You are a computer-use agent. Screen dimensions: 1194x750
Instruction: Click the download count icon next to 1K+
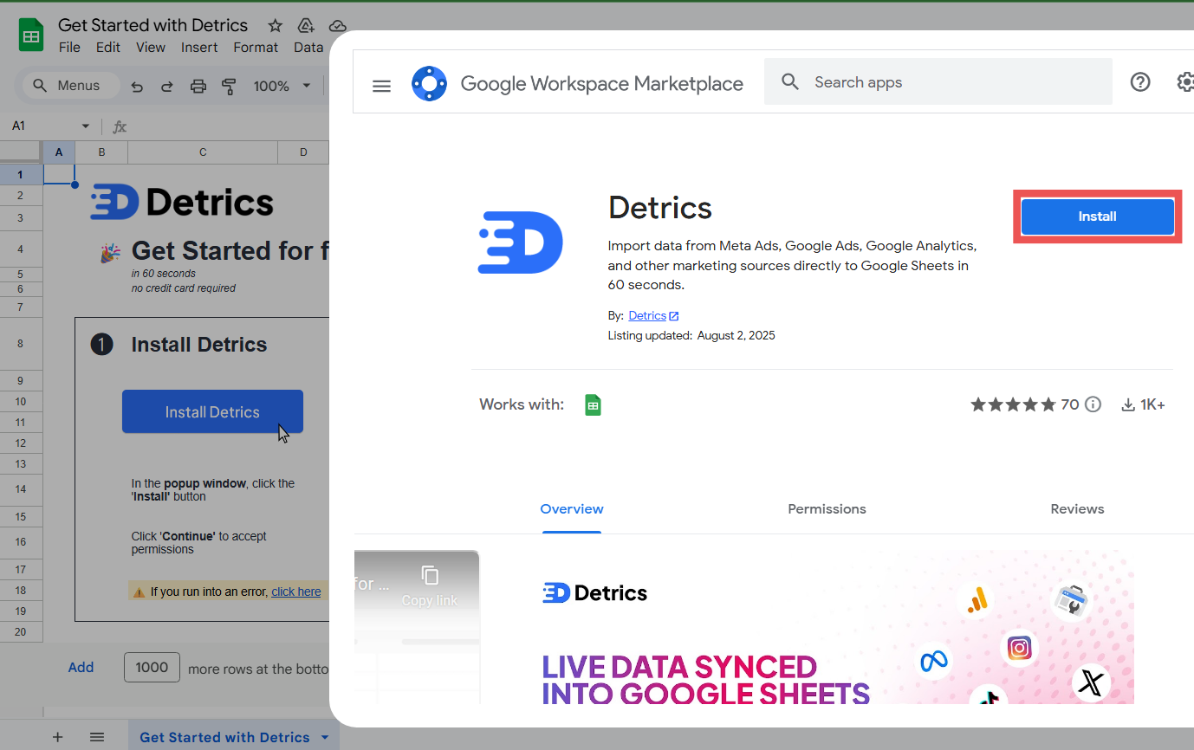[x=1128, y=404]
